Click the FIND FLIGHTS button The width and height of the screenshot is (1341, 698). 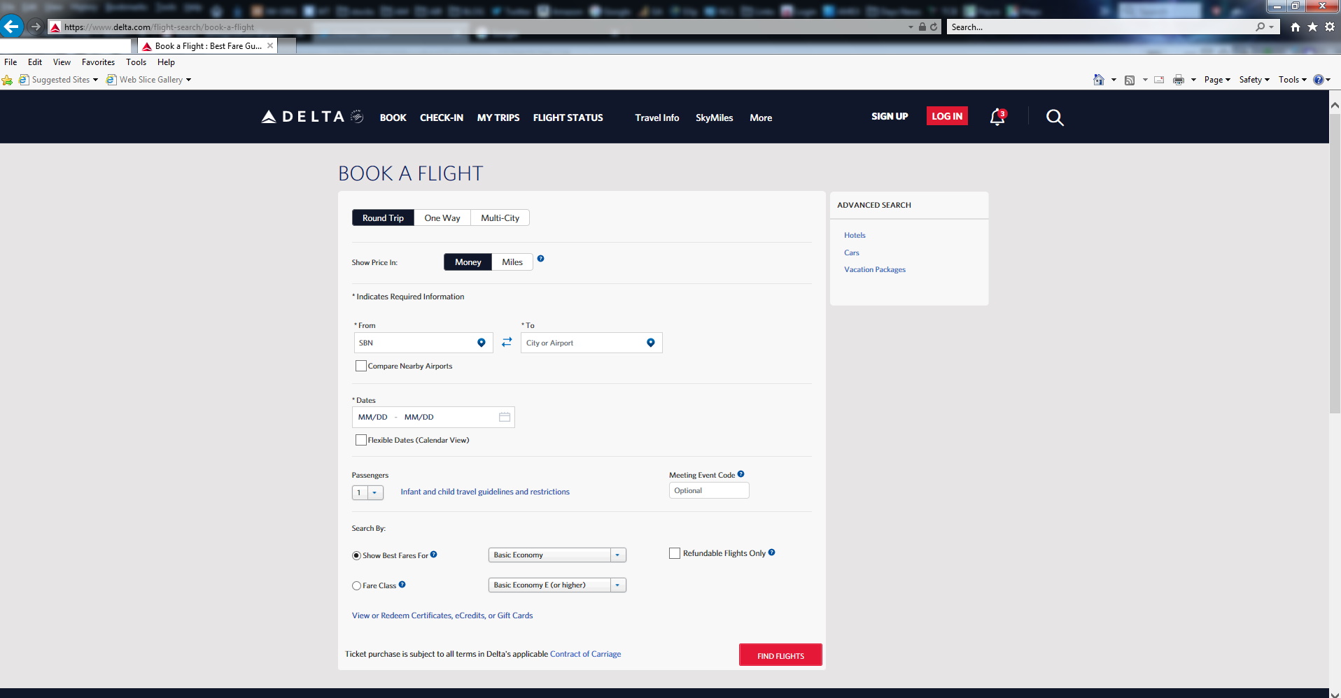tap(780, 655)
